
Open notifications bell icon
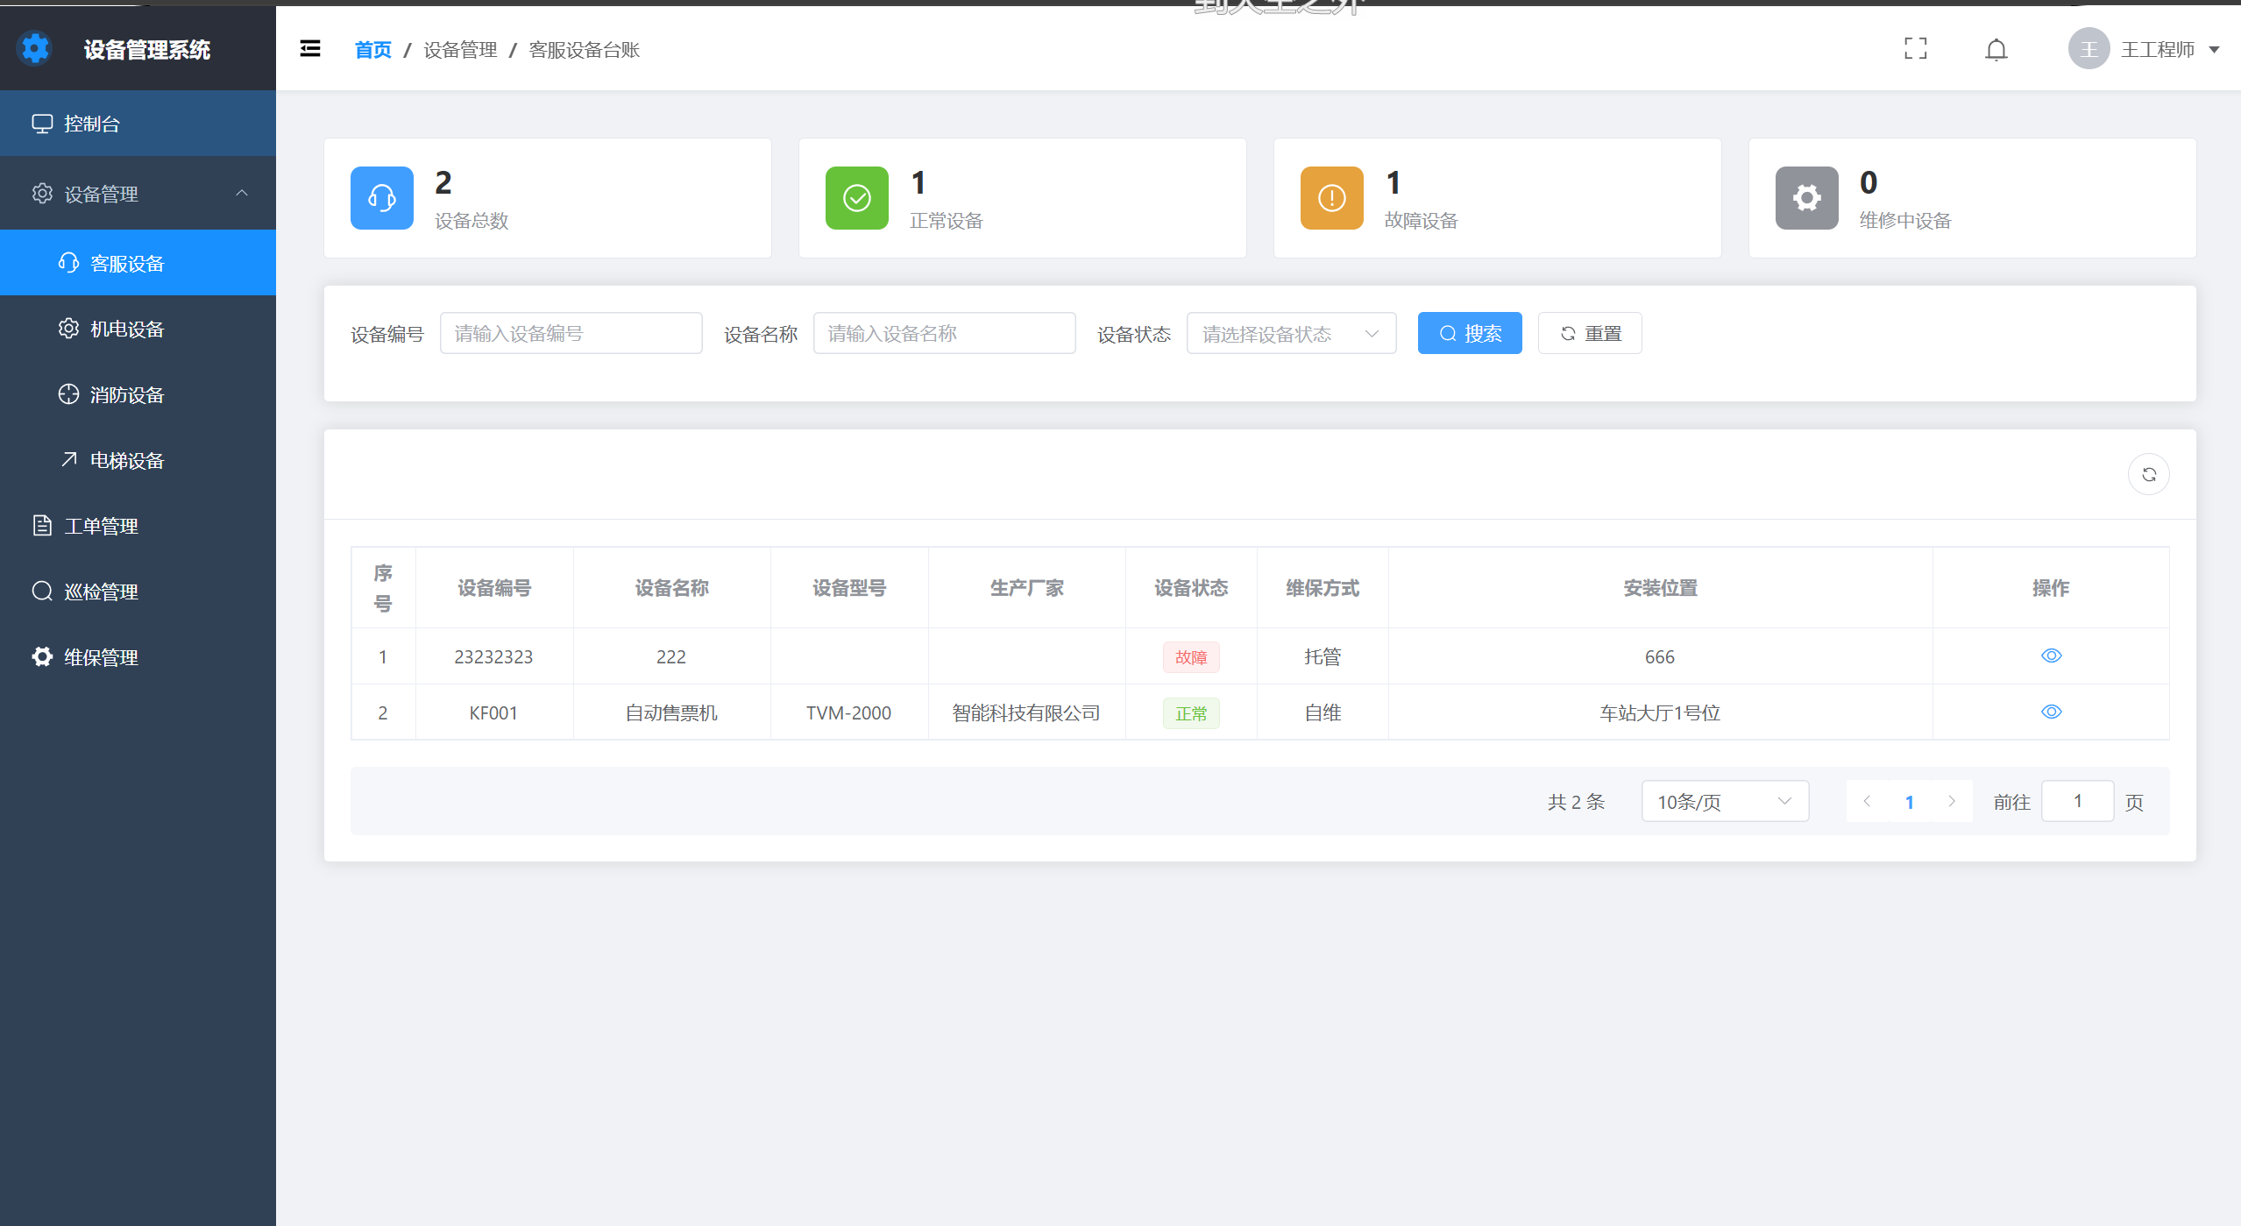(x=1996, y=50)
